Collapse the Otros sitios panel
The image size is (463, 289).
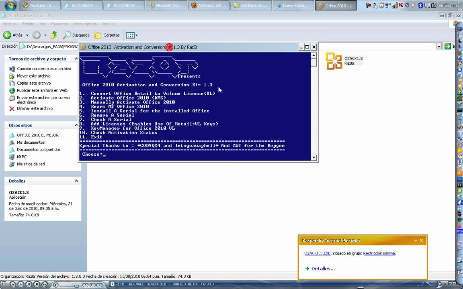[x=76, y=125]
